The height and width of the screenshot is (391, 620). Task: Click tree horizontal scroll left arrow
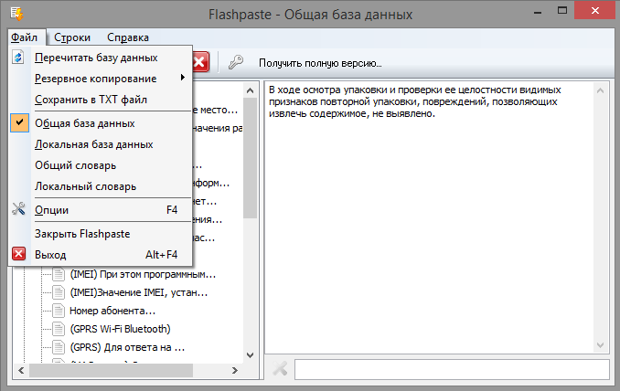(x=21, y=371)
